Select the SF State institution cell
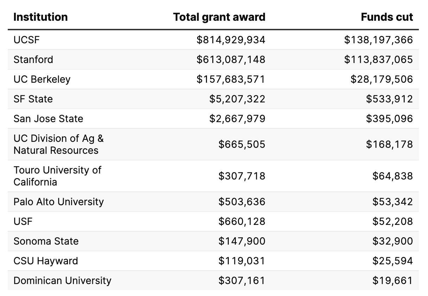 tap(33, 99)
